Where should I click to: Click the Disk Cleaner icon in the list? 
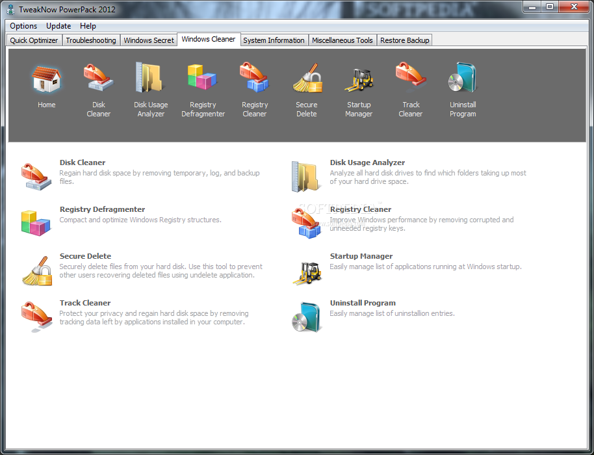(x=36, y=176)
